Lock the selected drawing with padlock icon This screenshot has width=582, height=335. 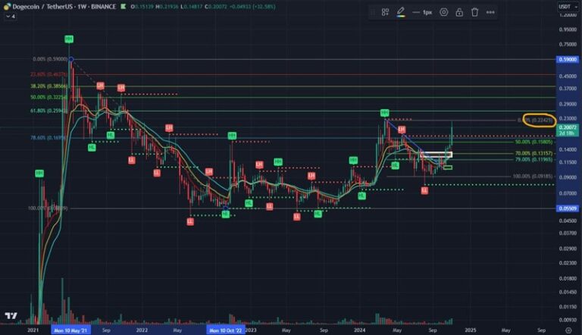coord(459,13)
